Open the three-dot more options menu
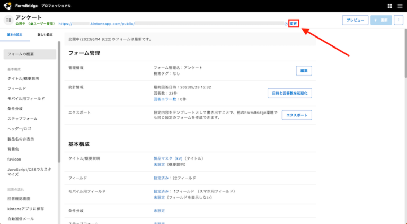Viewport: 407px width, 224px height. pos(398,20)
